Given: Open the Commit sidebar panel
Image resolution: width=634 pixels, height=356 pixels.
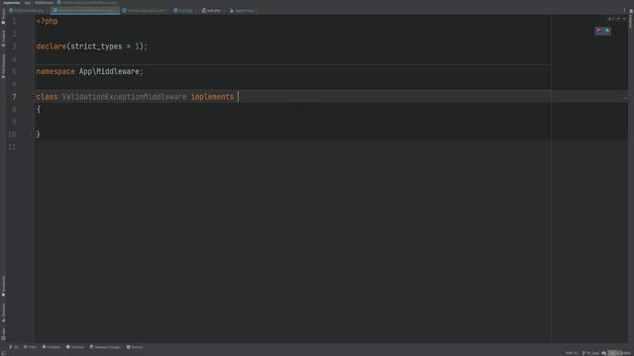Looking at the screenshot, I should point(3,39).
